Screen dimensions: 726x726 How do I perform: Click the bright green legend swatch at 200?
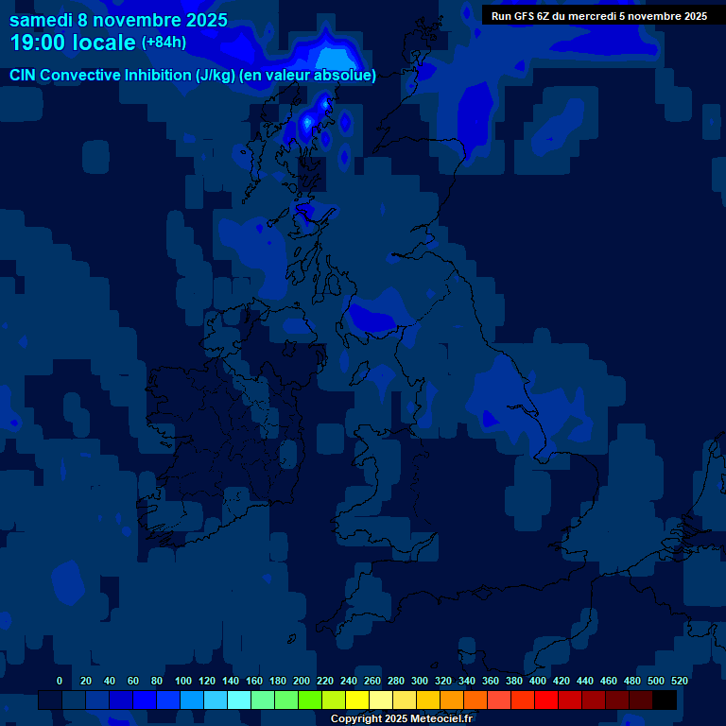(310, 700)
